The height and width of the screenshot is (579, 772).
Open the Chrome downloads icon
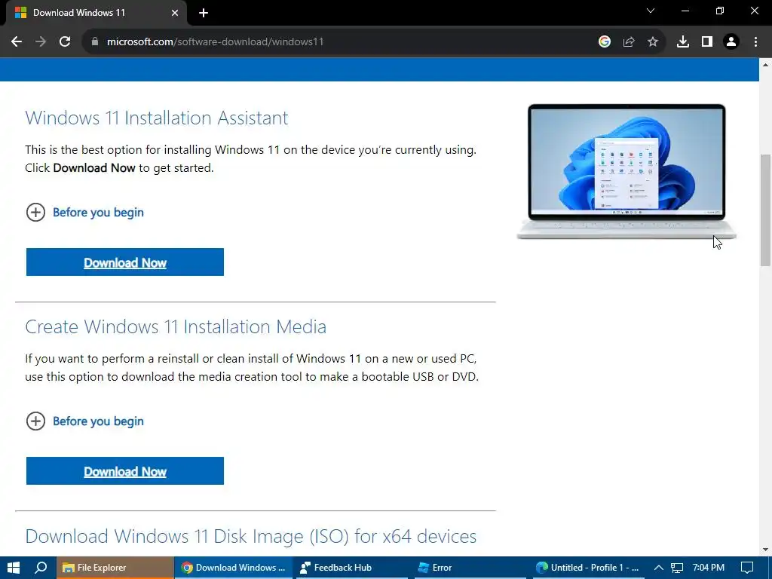click(x=683, y=42)
